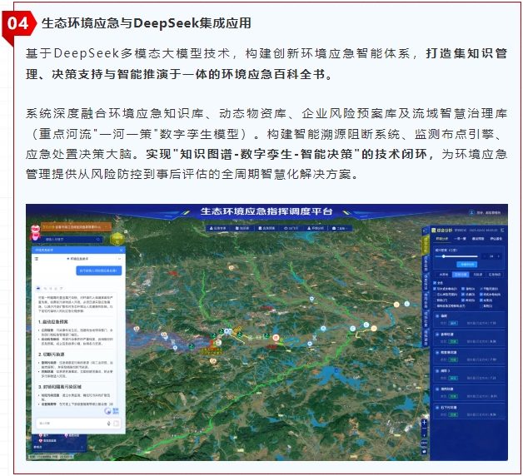The image size is (523, 476).
Task: Decrease the distance with the minus stepper
Action: [485, 256]
